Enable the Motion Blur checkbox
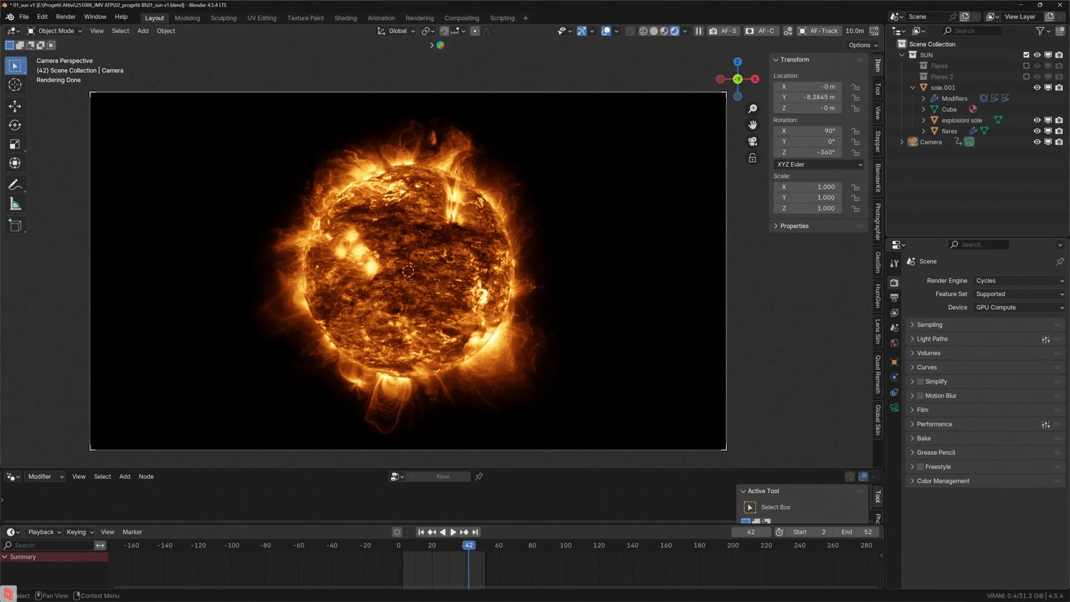 point(920,396)
